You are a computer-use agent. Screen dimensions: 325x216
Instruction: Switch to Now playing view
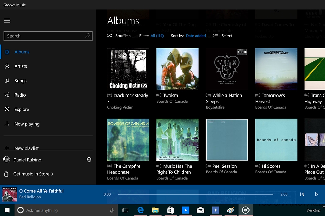[27, 124]
